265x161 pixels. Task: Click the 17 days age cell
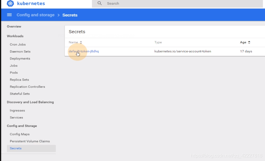[246, 51]
